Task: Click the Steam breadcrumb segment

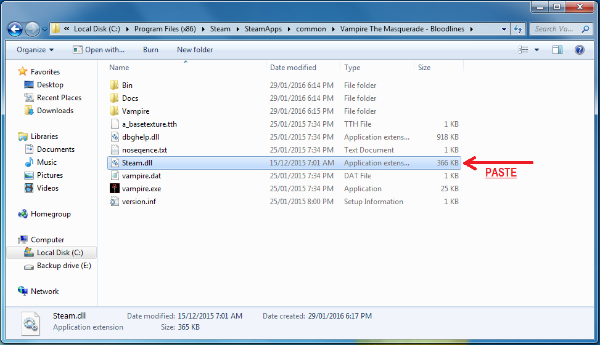Action: coord(220,29)
